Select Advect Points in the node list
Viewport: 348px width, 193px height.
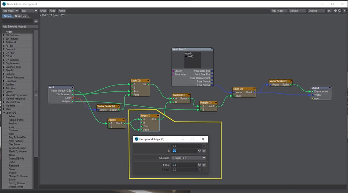(16, 120)
